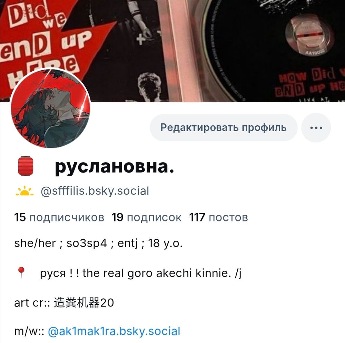Open the 19 подписок following list
Viewport: 345px width, 343px height.
[147, 217]
